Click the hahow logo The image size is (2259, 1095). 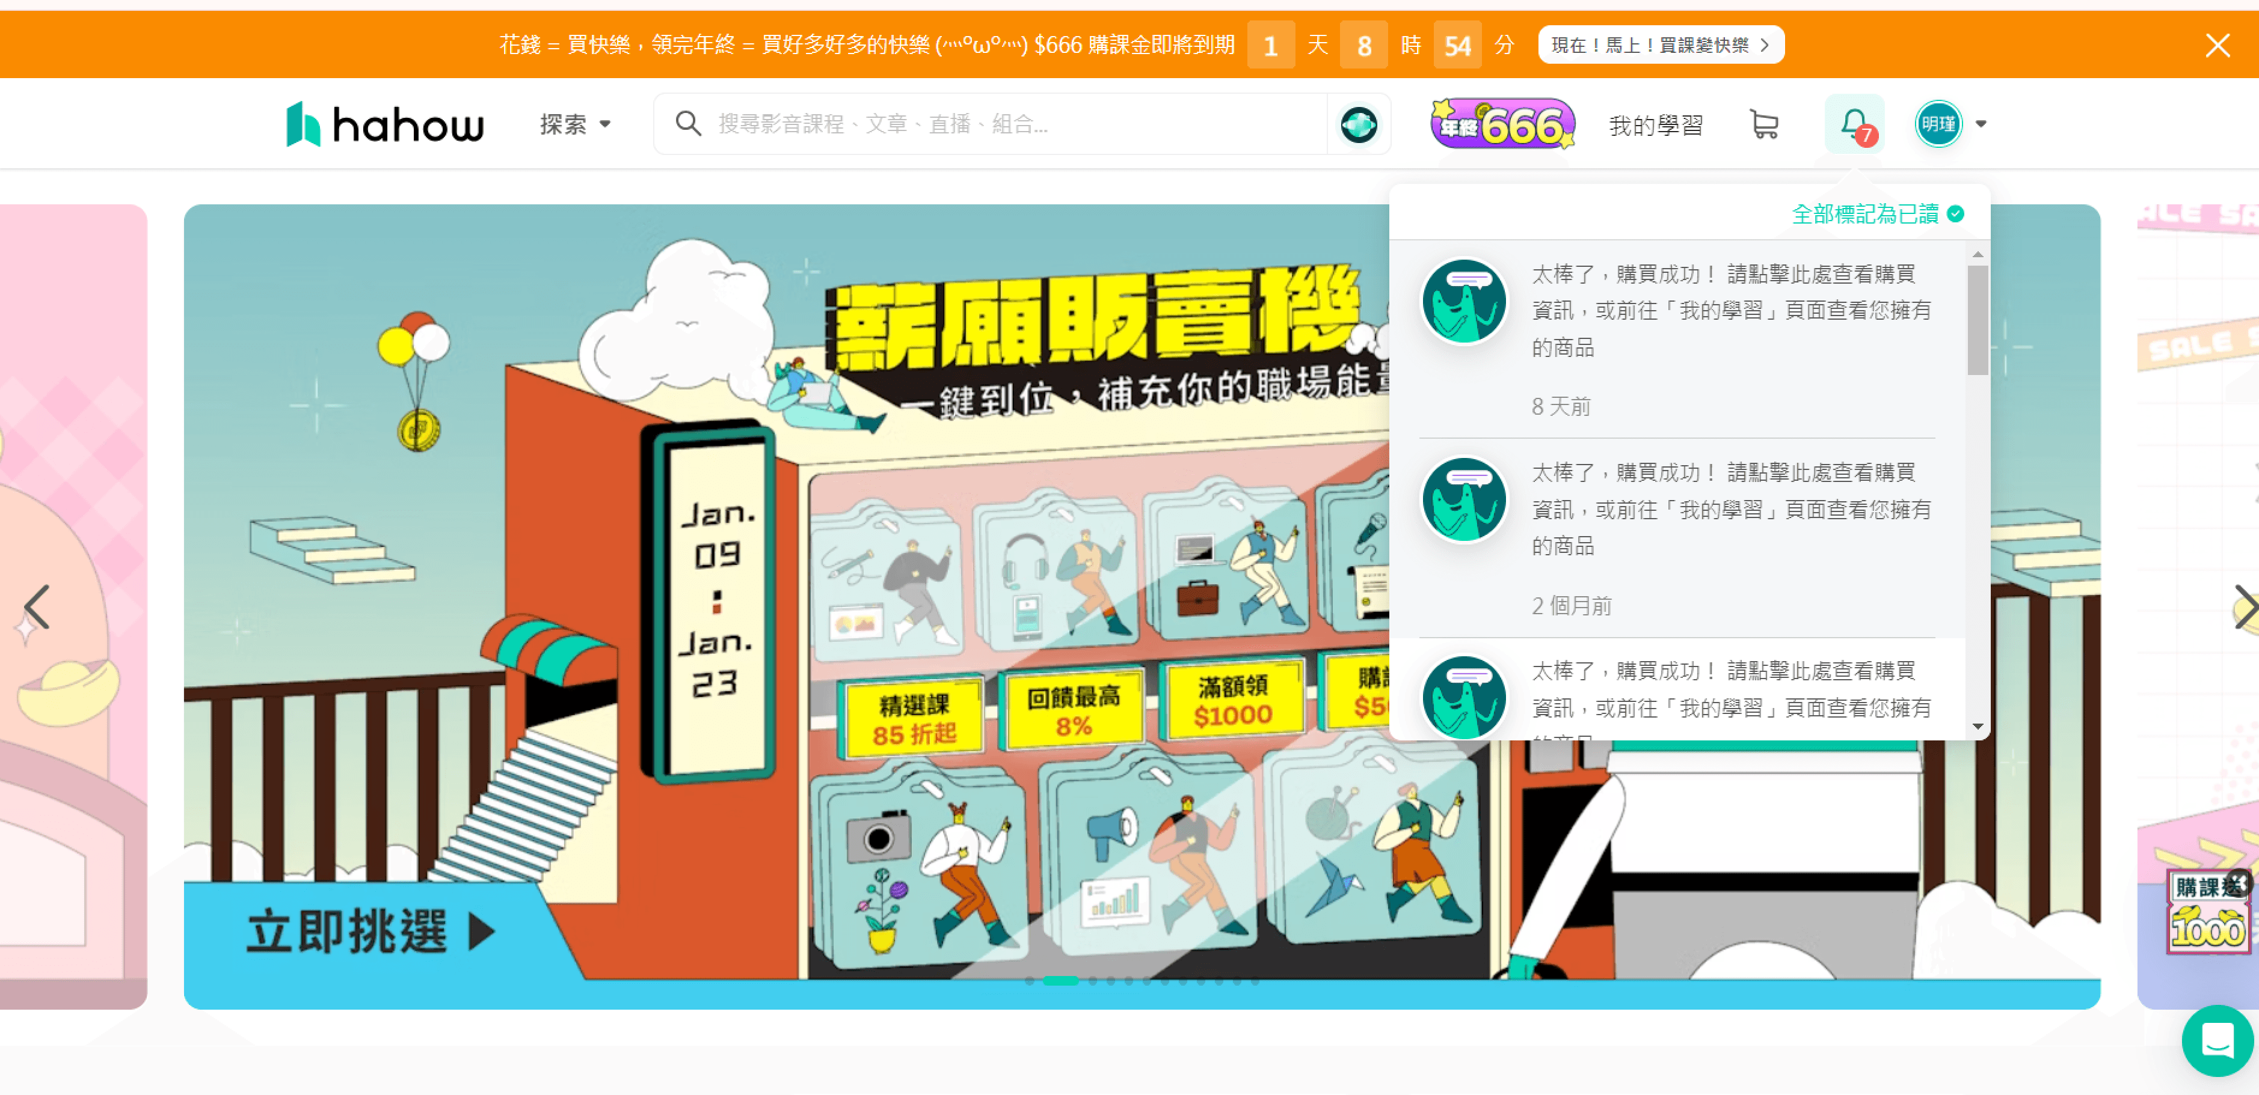[385, 124]
